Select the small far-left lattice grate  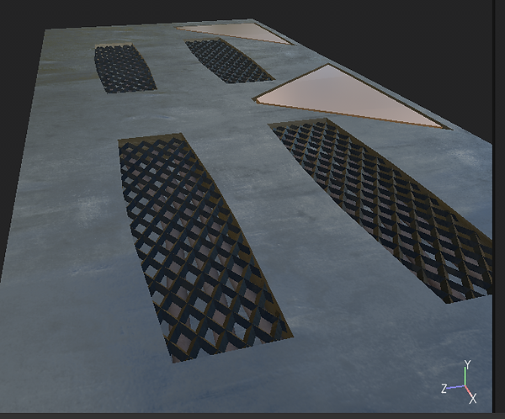(124, 68)
